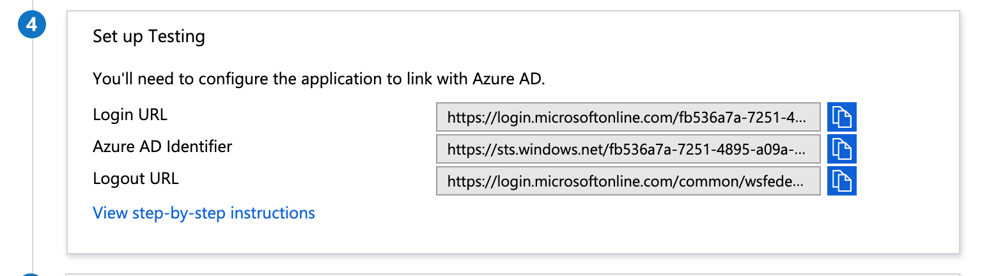Image resolution: width=982 pixels, height=276 pixels.
Task: Copy the Azure AD Identifier value
Action: pyautogui.click(x=841, y=149)
